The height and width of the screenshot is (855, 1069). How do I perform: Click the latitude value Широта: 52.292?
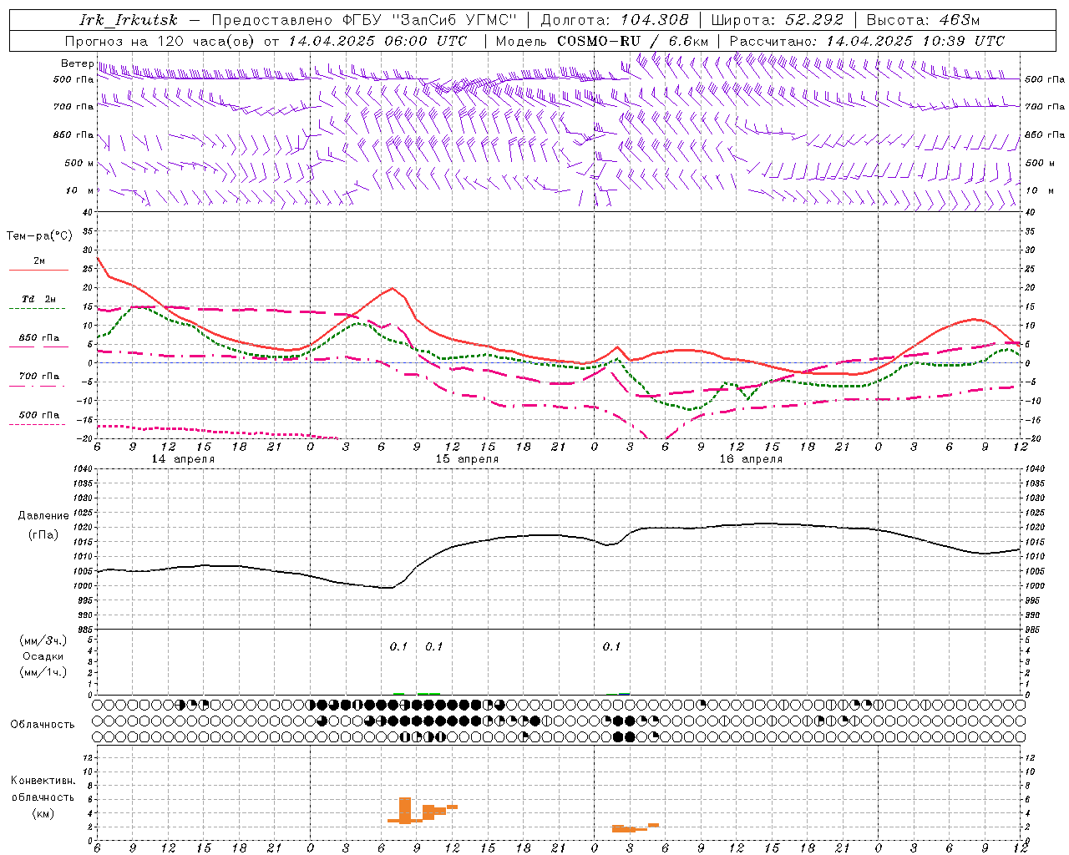(777, 20)
